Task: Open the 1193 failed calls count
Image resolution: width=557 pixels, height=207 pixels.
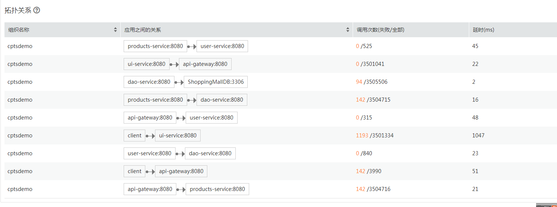Action: point(362,136)
